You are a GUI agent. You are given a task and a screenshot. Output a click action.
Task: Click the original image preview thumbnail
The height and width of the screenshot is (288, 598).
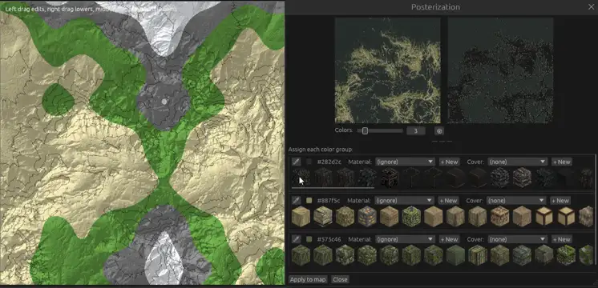pos(387,70)
